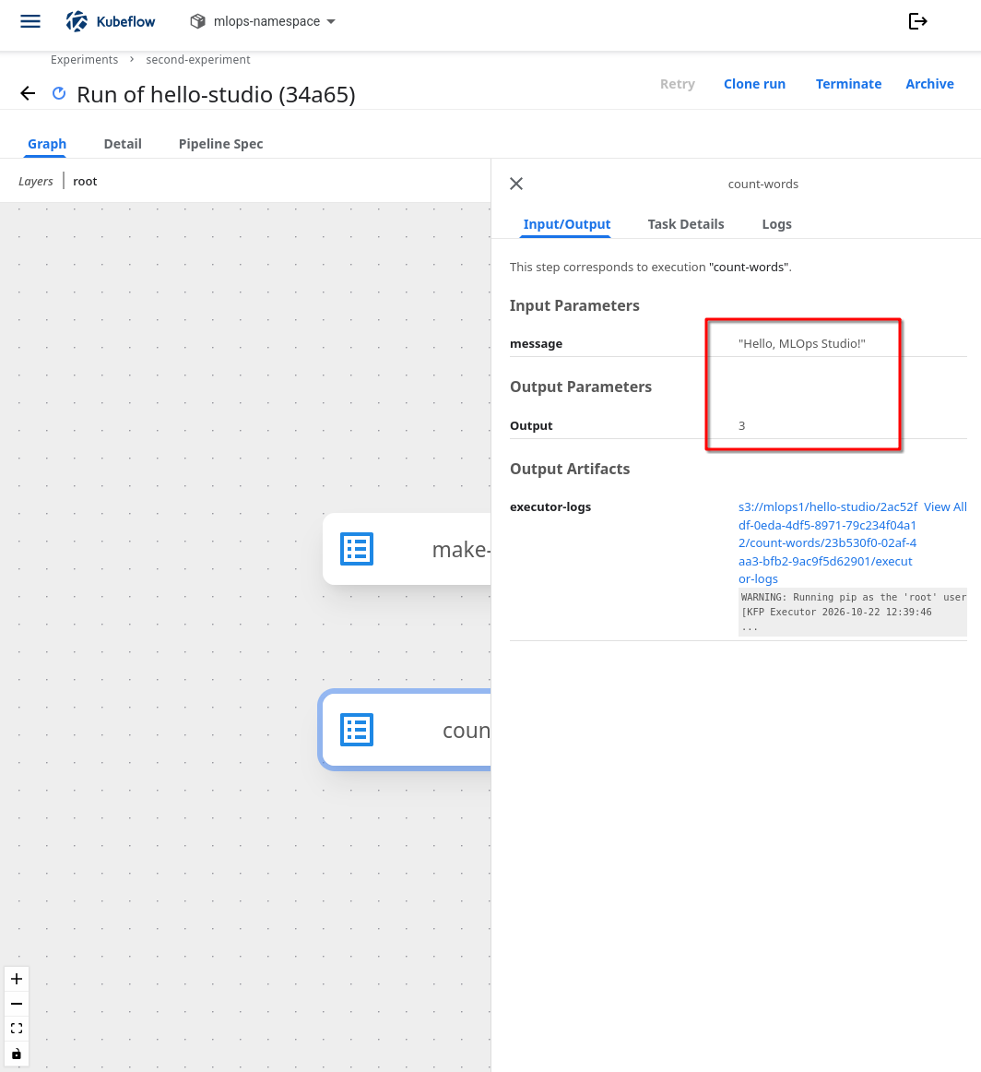Image resolution: width=981 pixels, height=1072 pixels.
Task: Switch to the Pipeline Spec tab
Action: click(x=220, y=144)
